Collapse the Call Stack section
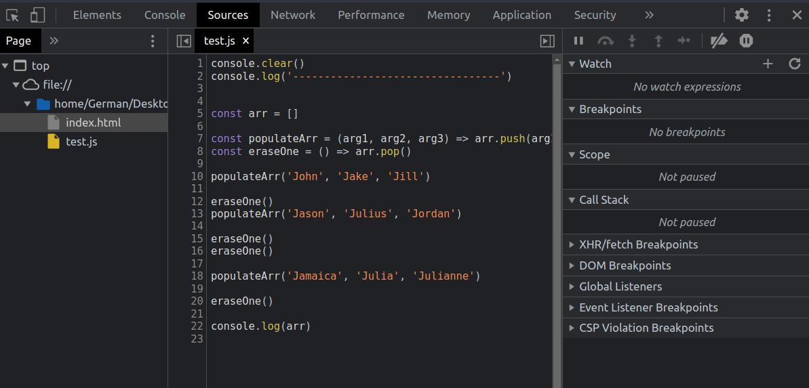 (604, 200)
